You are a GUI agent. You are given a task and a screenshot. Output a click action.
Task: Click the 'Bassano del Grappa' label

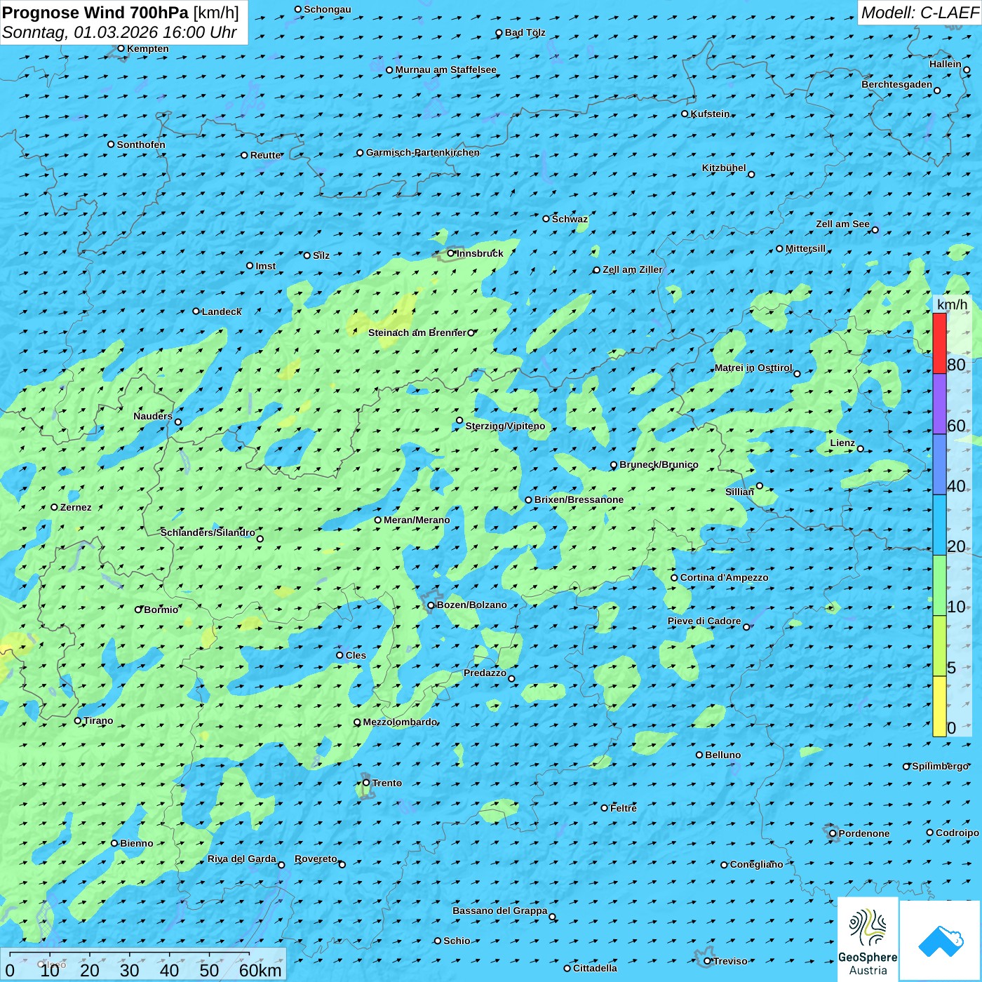pos(500,910)
